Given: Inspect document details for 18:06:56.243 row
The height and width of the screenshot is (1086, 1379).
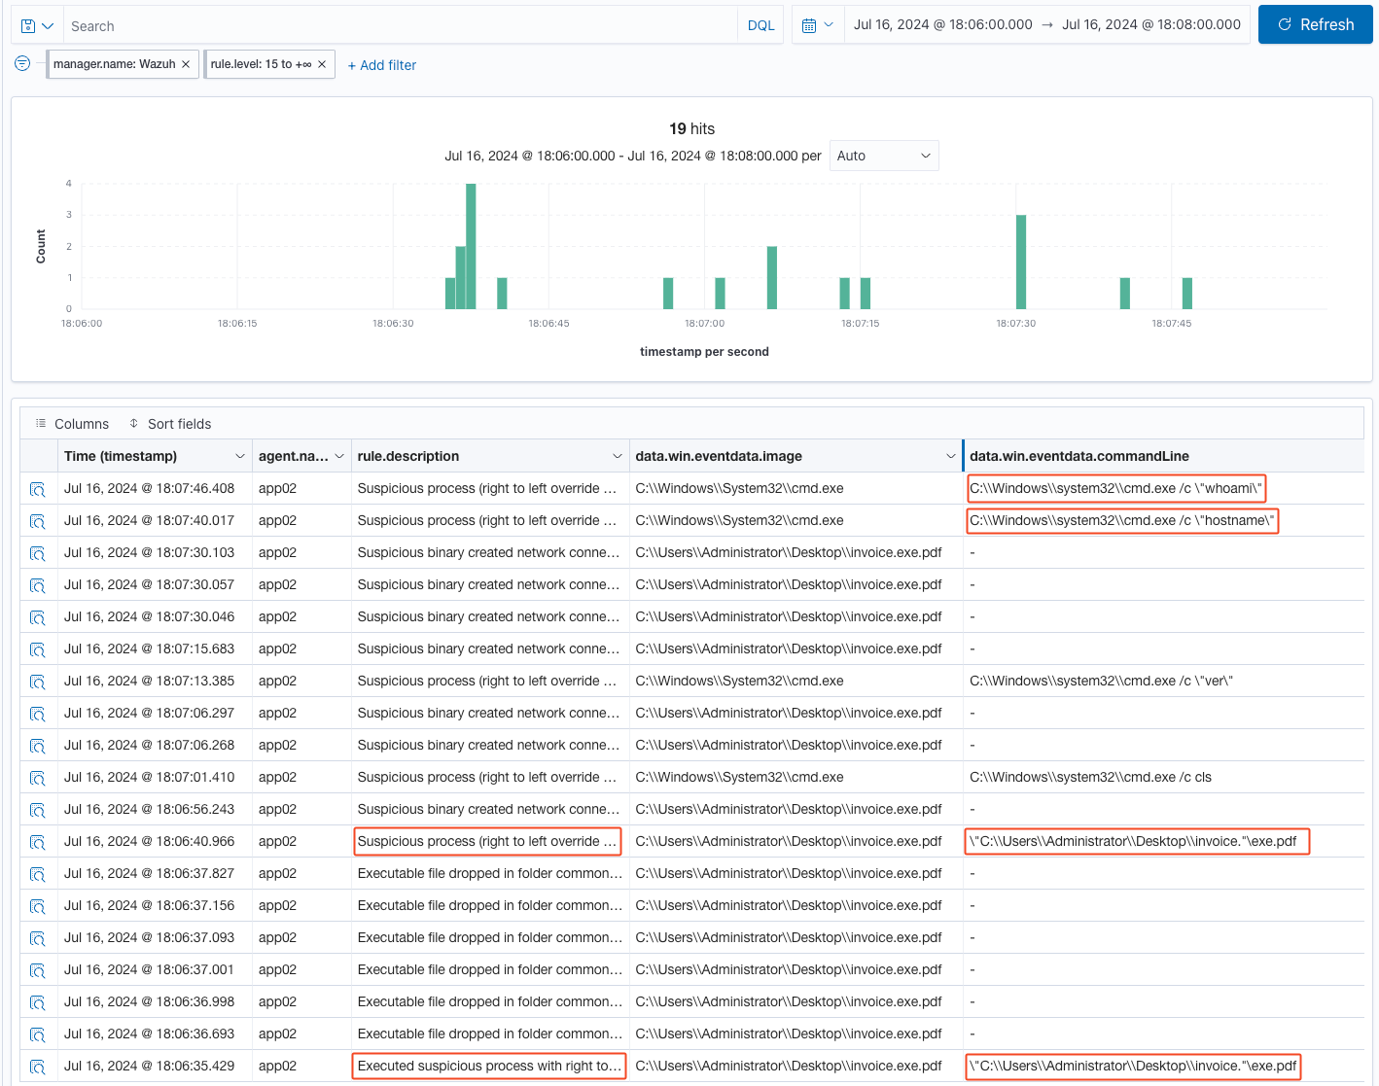Looking at the screenshot, I should [x=38, y=810].
